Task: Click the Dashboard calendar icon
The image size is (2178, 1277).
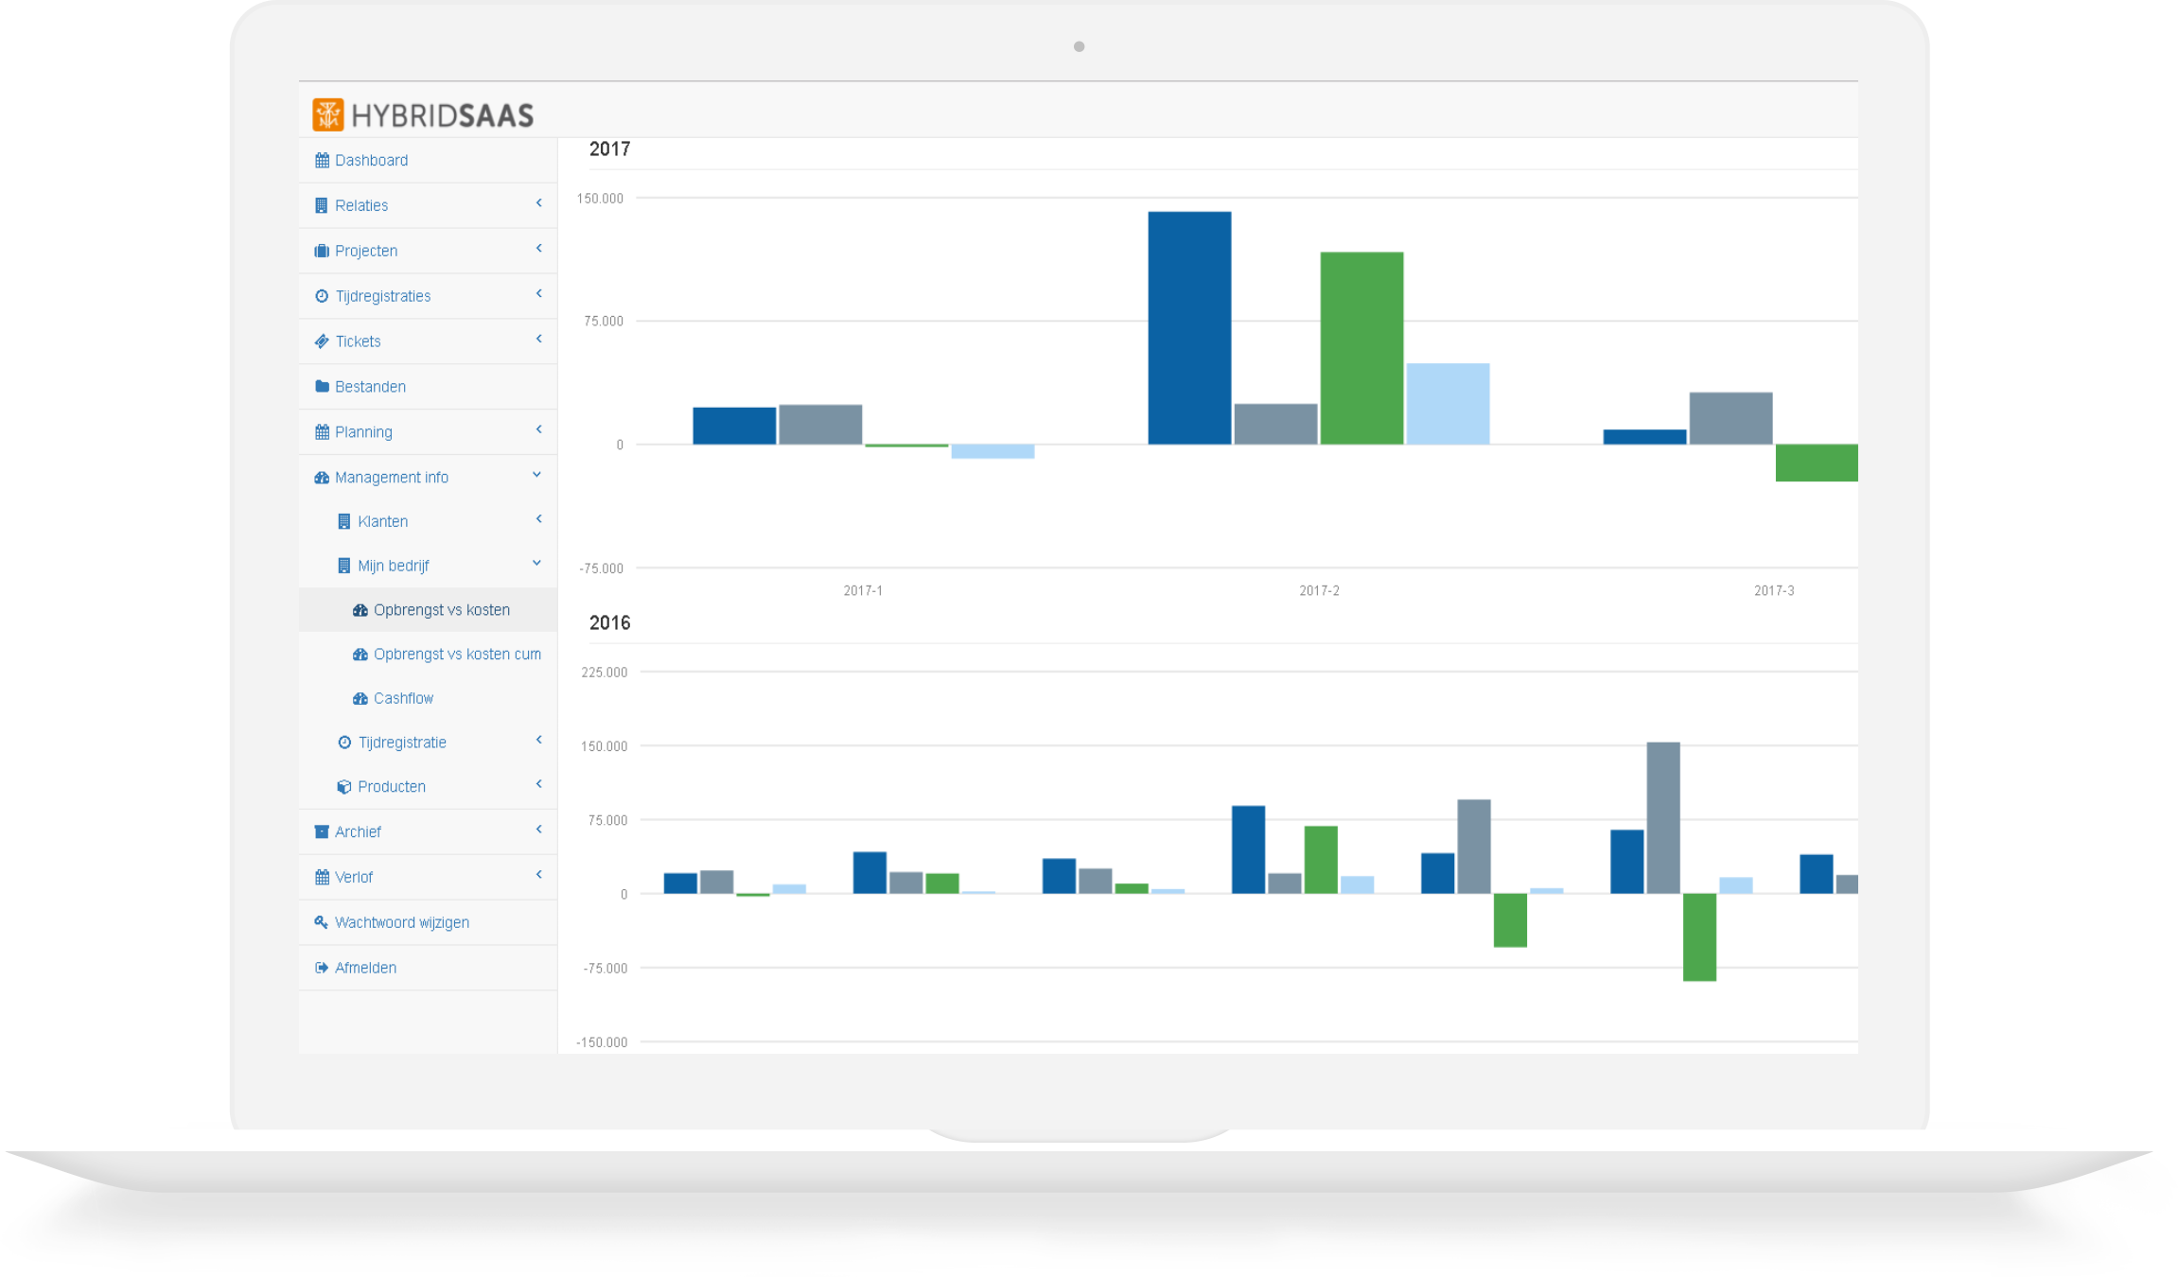Action: (x=322, y=161)
